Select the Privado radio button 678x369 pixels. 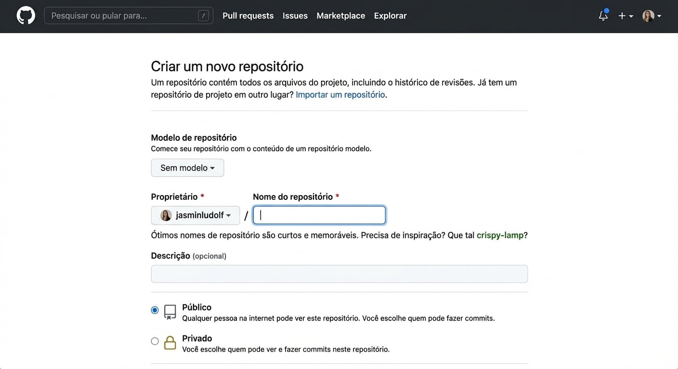pos(155,341)
